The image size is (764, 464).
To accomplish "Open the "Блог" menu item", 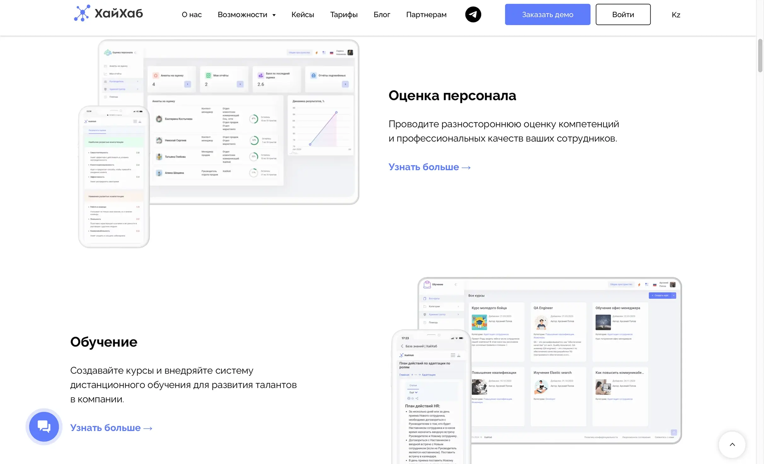I will coord(382,14).
